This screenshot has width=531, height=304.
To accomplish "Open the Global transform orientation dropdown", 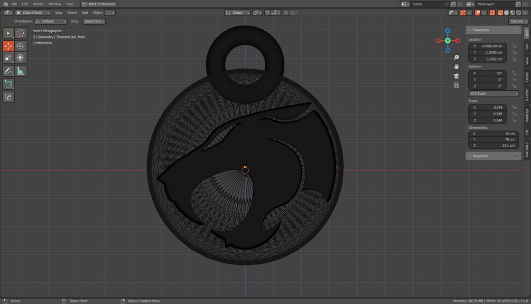I will click(237, 13).
